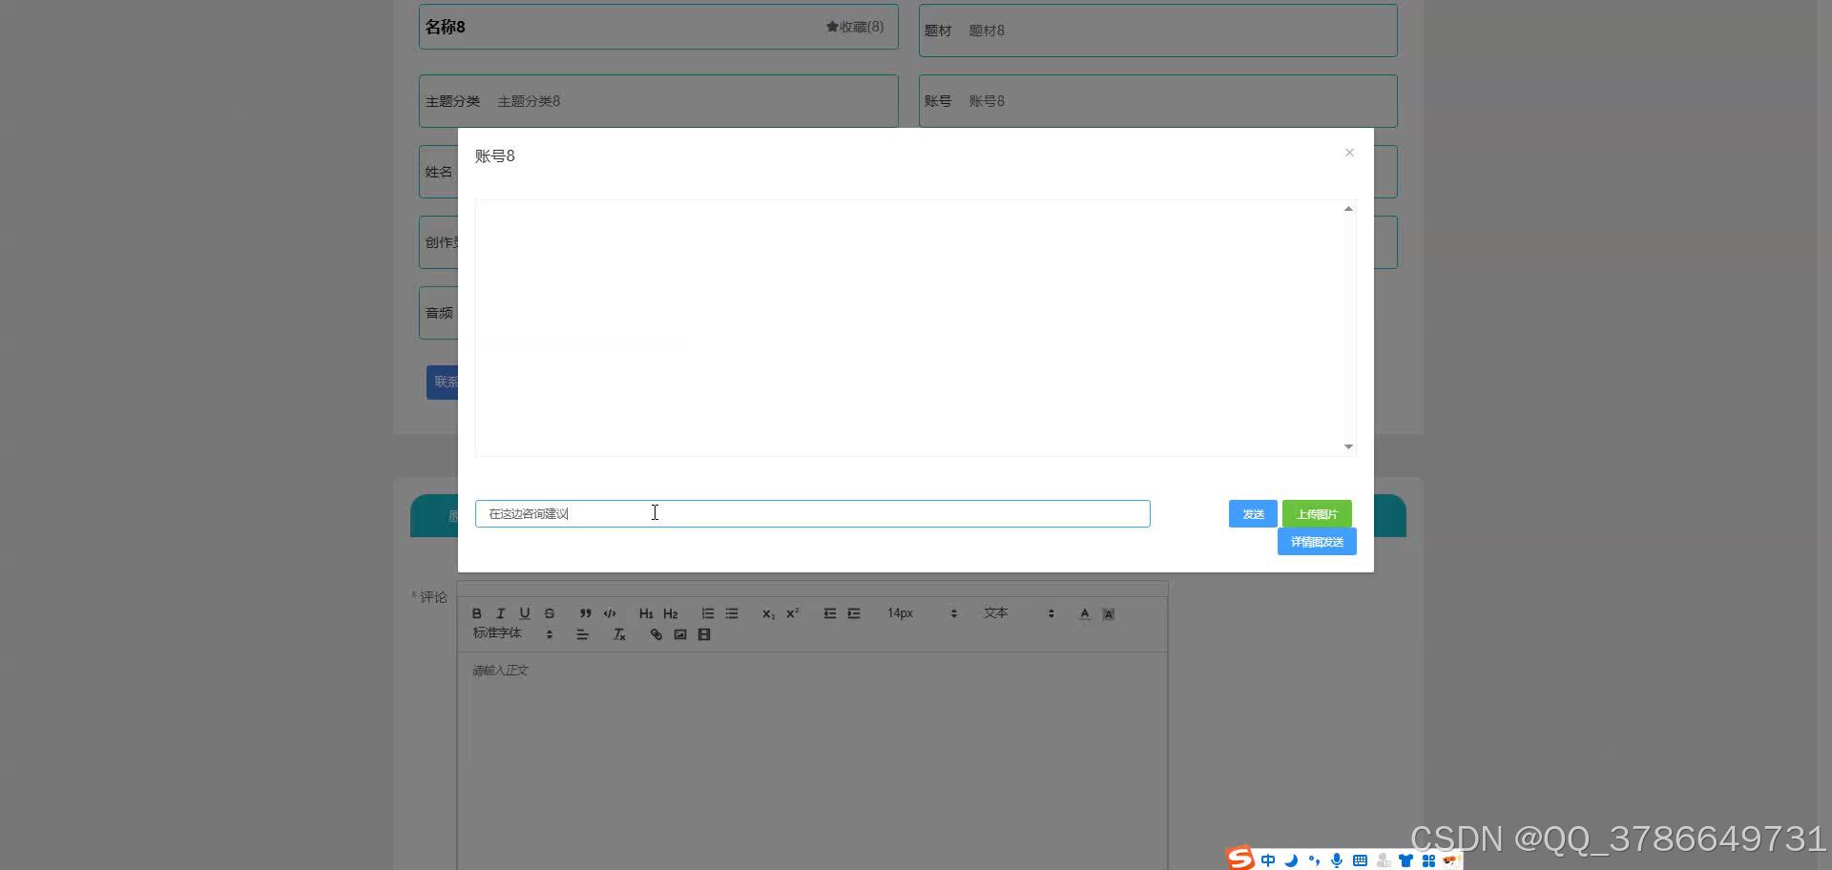The width and height of the screenshot is (1832, 870).
Task: Apply superscript formatting
Action: [x=793, y=613]
